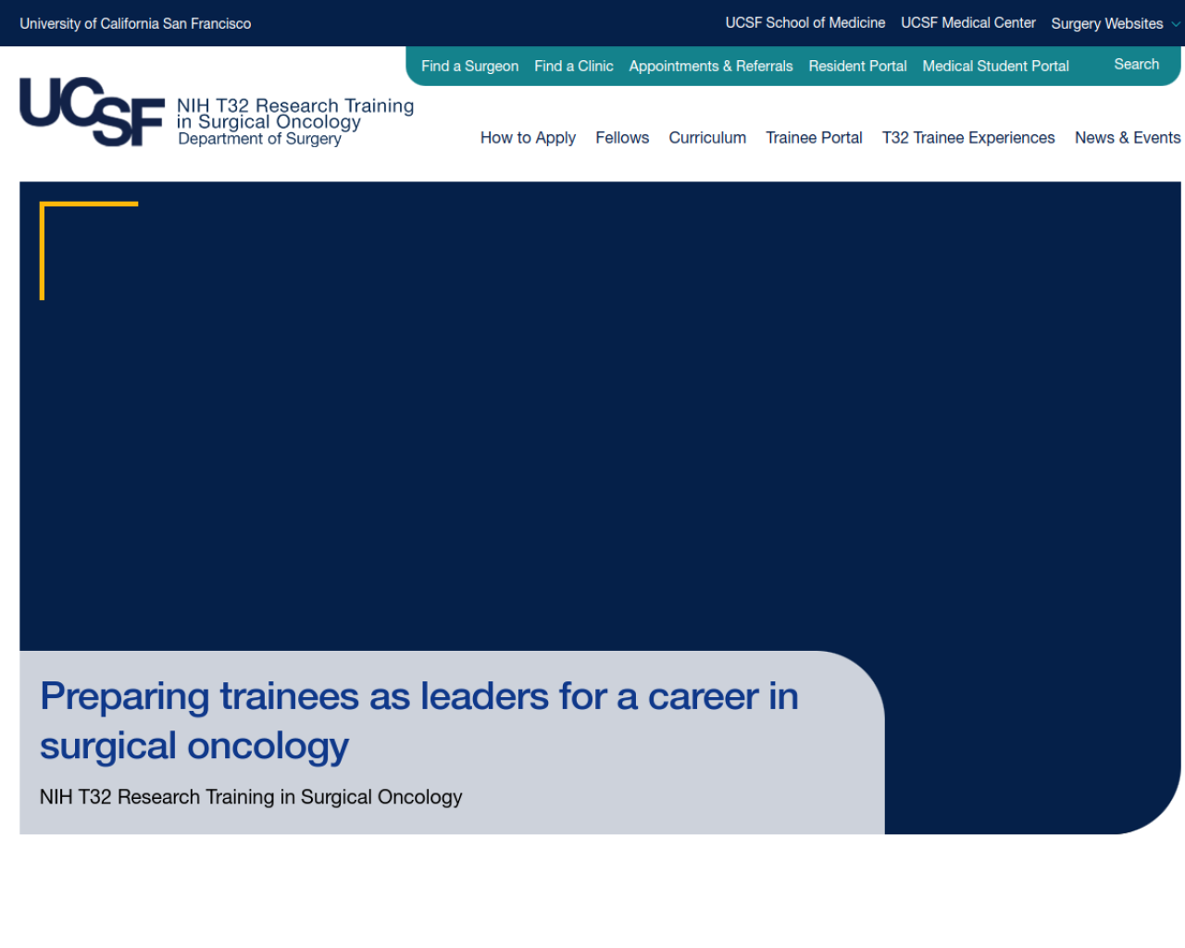Image resolution: width=1185 pixels, height=948 pixels.
Task: Open the Resident Portal
Action: [857, 66]
